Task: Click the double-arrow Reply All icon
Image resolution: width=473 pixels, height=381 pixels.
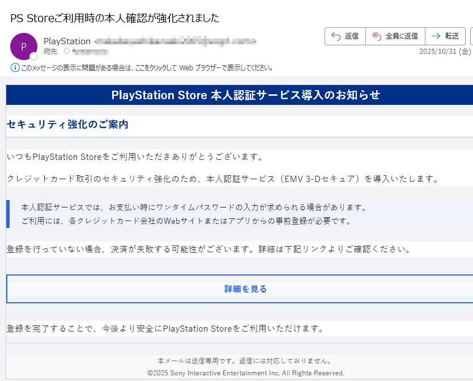Action: (376, 36)
